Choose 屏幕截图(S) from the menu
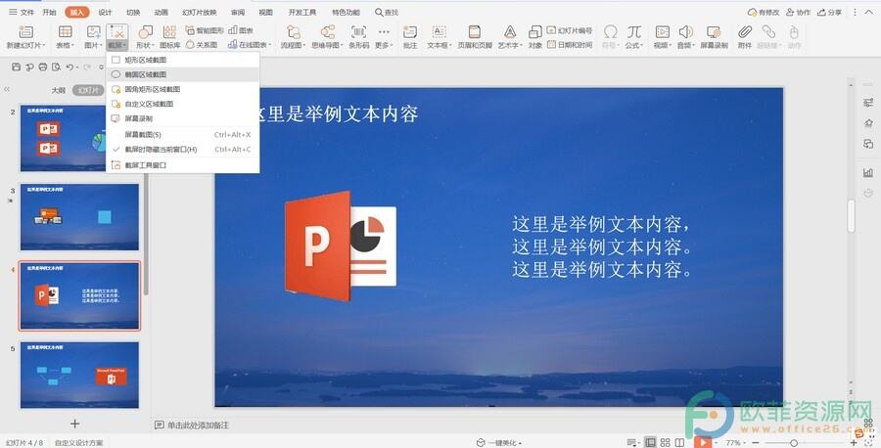 [x=181, y=135]
